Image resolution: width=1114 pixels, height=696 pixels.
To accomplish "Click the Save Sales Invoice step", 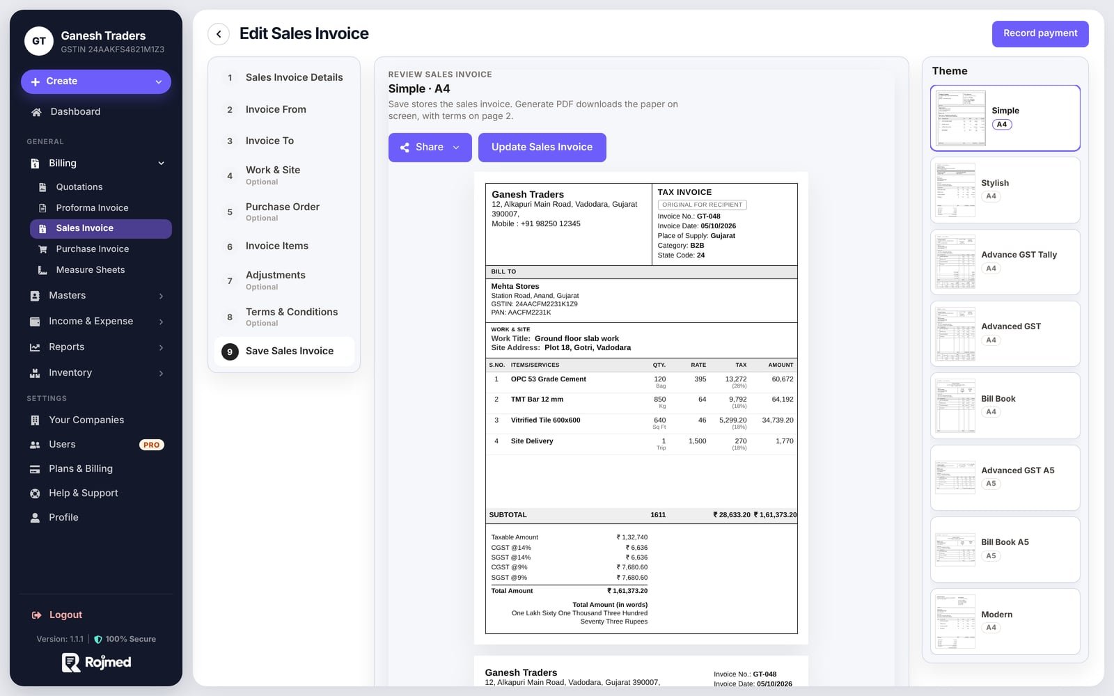I will pos(284,351).
